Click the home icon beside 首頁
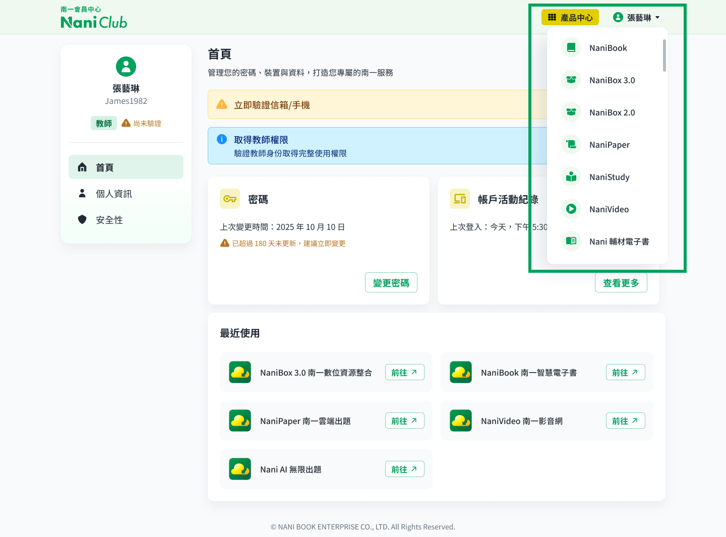726x537 pixels. [x=82, y=167]
